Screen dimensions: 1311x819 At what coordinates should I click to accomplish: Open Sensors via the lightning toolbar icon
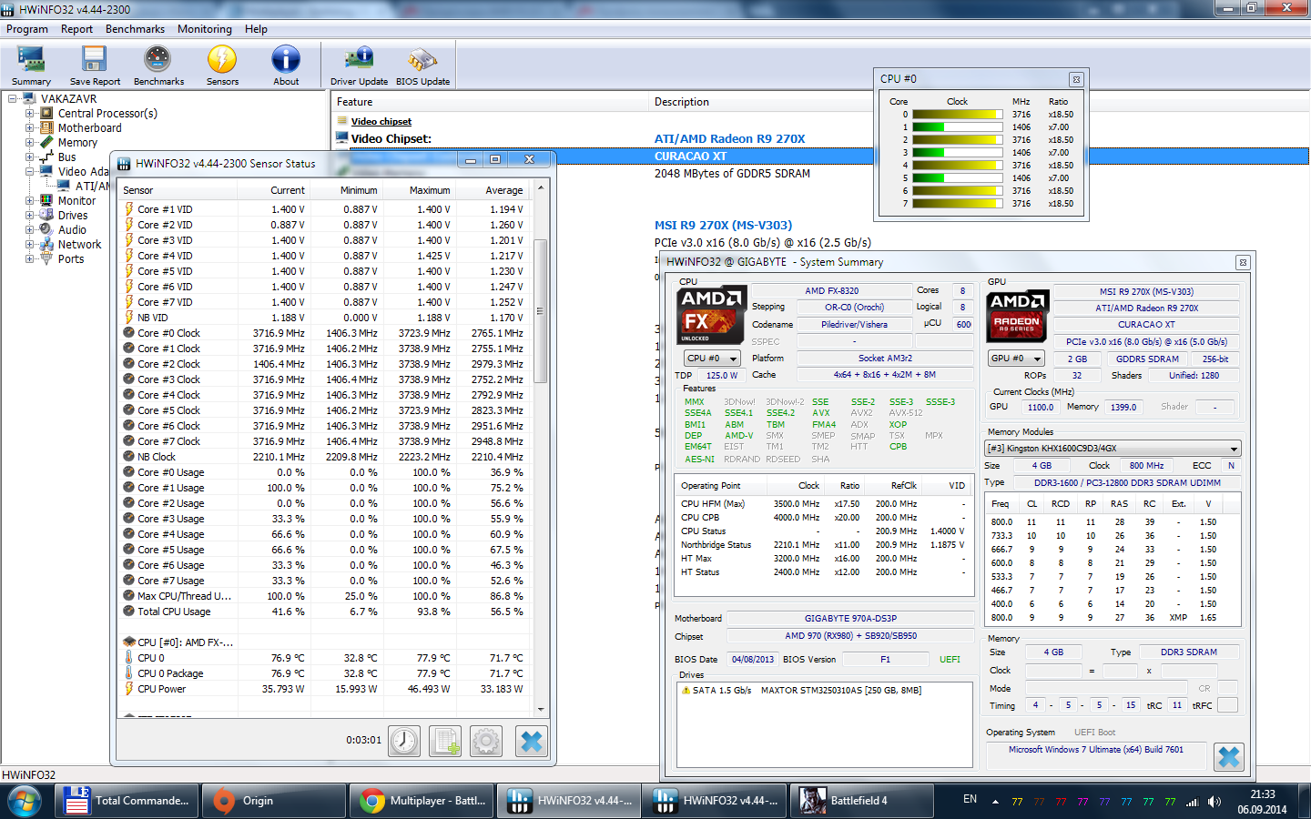222,66
